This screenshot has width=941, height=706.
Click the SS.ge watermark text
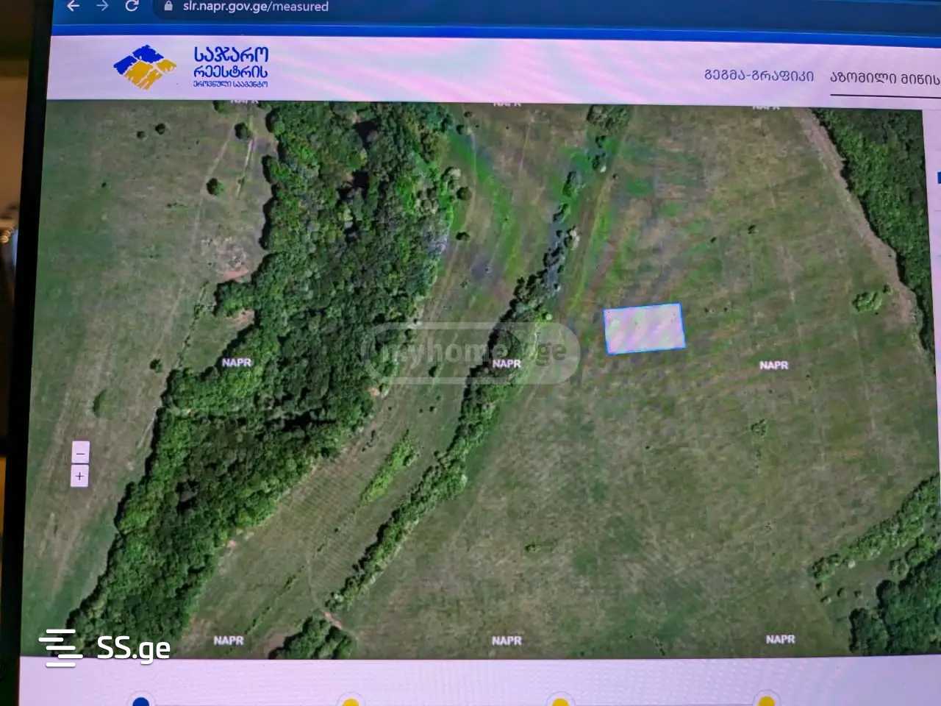click(x=134, y=648)
